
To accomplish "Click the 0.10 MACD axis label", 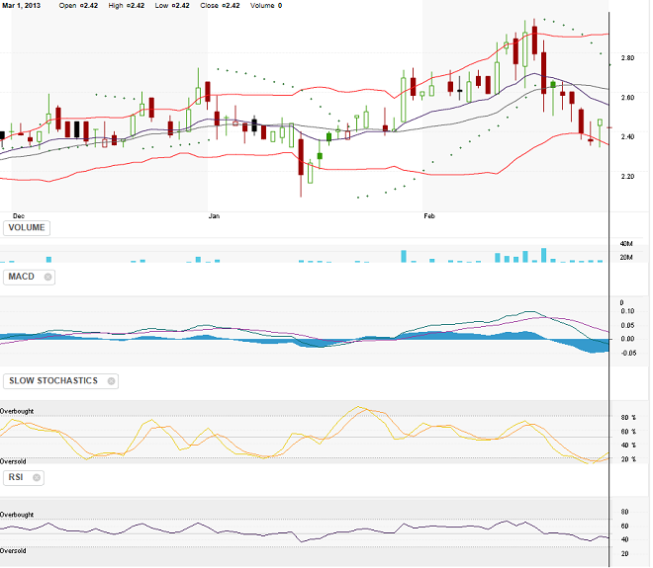I will click(x=627, y=311).
